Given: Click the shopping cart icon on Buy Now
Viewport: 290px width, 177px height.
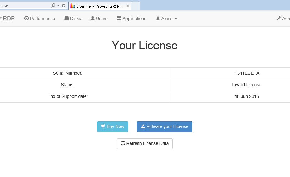Looking at the screenshot, I should (103, 126).
